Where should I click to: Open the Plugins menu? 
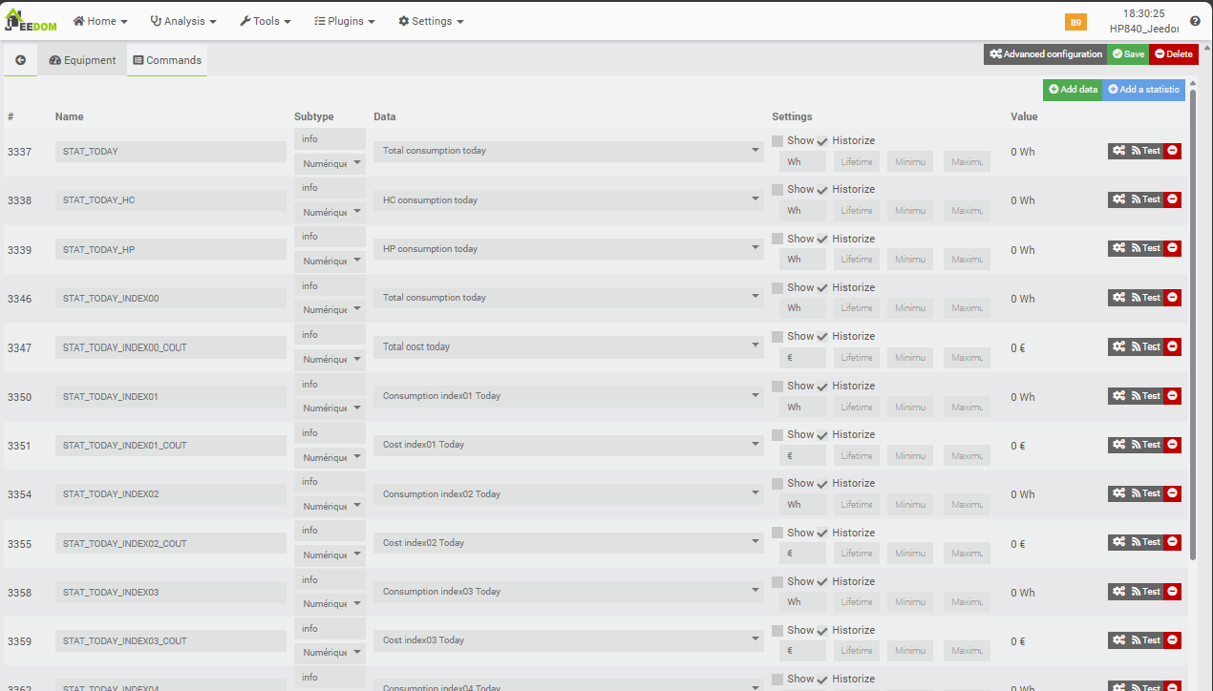[344, 21]
